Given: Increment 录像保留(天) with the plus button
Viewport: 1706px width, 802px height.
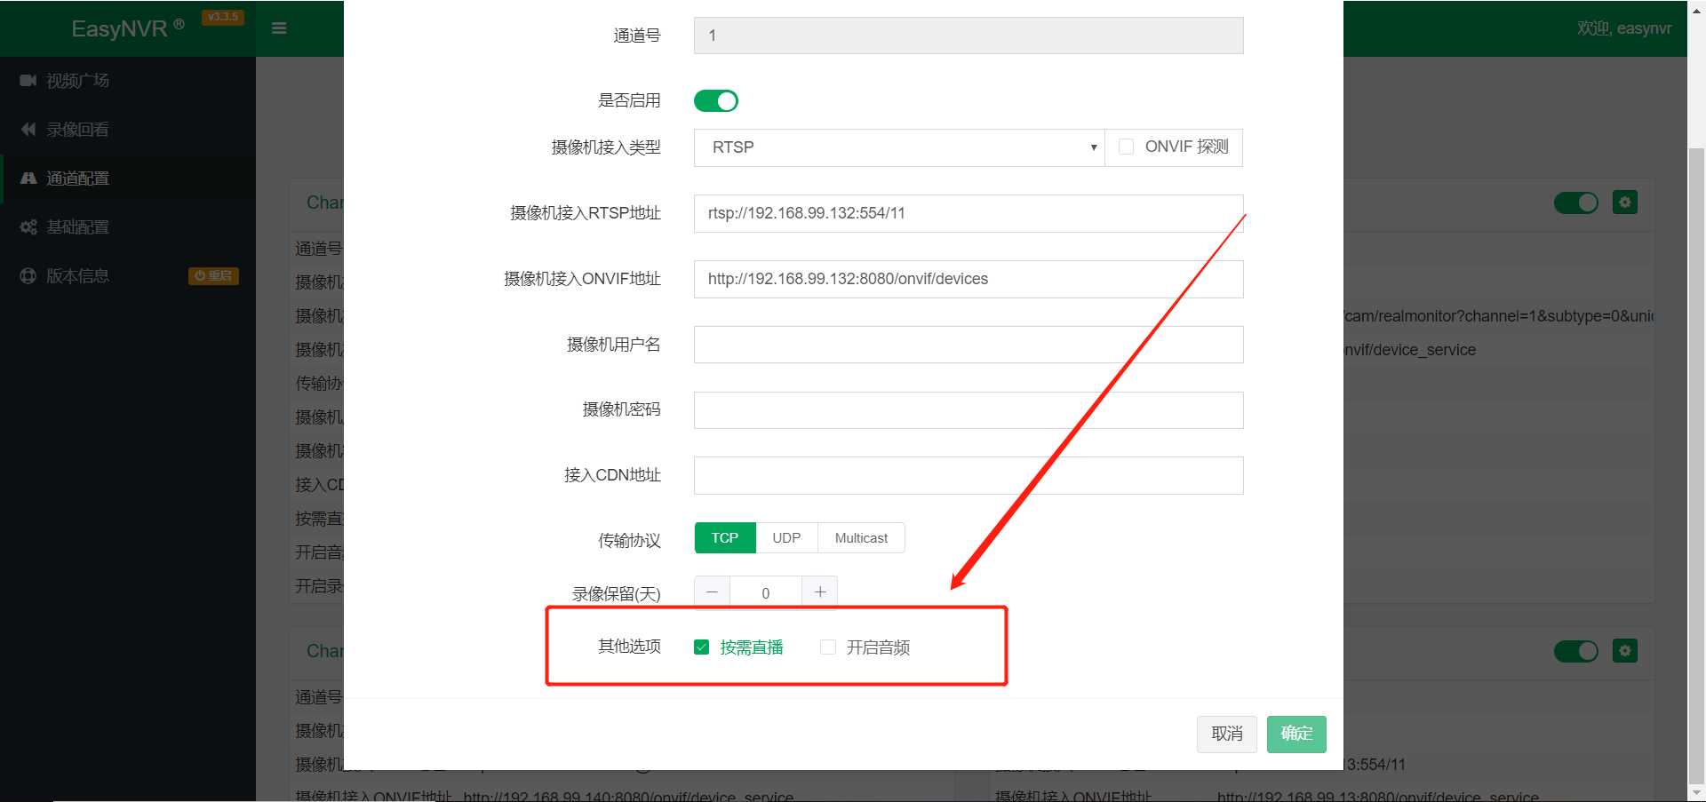Looking at the screenshot, I should coord(818,592).
